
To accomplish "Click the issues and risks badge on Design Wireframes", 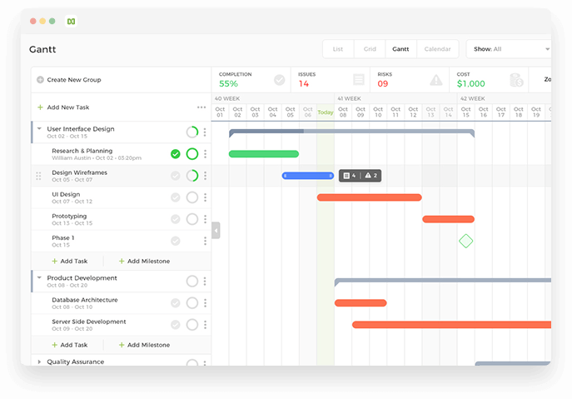I will [360, 176].
